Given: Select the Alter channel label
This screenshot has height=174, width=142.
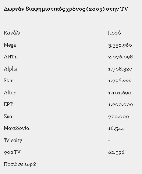Looking at the screenshot, I should click(x=10, y=93).
